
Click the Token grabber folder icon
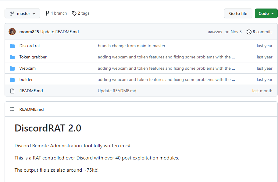12,57
